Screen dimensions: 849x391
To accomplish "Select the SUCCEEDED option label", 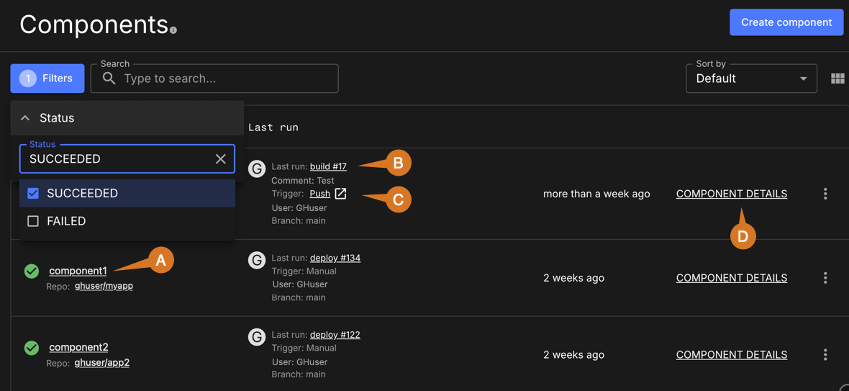I will click(82, 193).
